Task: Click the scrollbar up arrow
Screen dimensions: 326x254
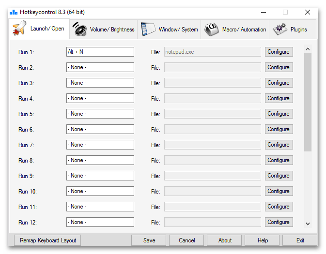Action: 308,48
